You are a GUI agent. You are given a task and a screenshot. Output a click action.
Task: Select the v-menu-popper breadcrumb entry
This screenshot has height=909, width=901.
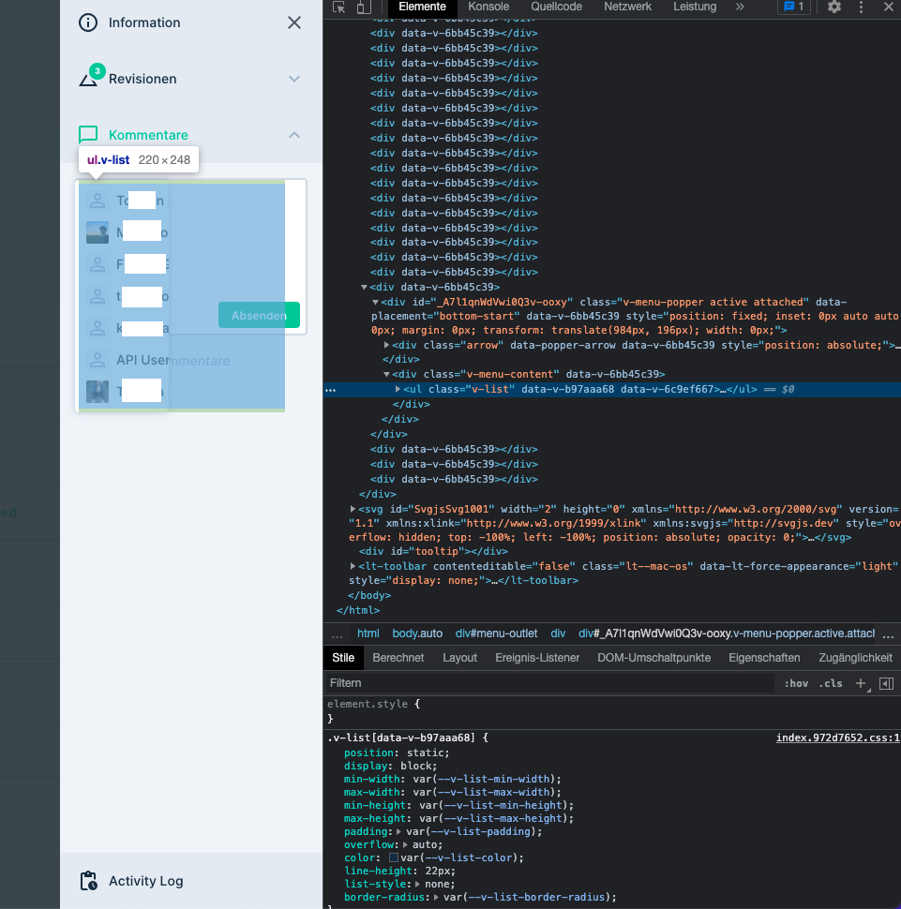pyautogui.click(x=727, y=633)
